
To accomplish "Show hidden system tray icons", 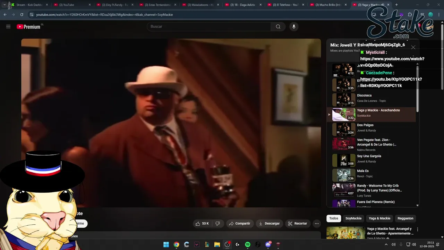I will (x=386, y=244).
